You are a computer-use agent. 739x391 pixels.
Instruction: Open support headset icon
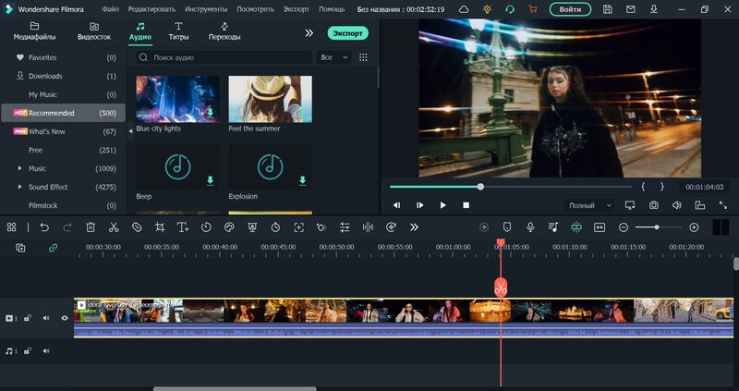point(510,9)
